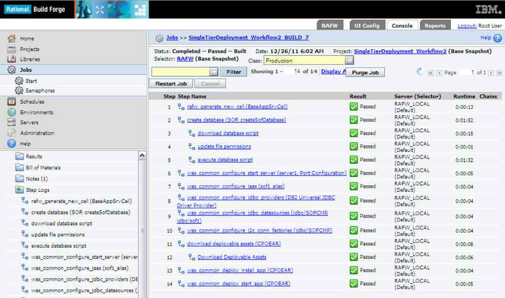The image size is (505, 298).
Task: Click Passed checkmark icon for step 14
Action: pos(353,284)
